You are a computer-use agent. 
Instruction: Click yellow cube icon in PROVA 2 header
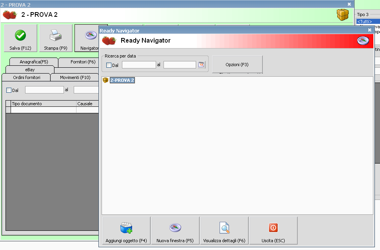(342, 14)
